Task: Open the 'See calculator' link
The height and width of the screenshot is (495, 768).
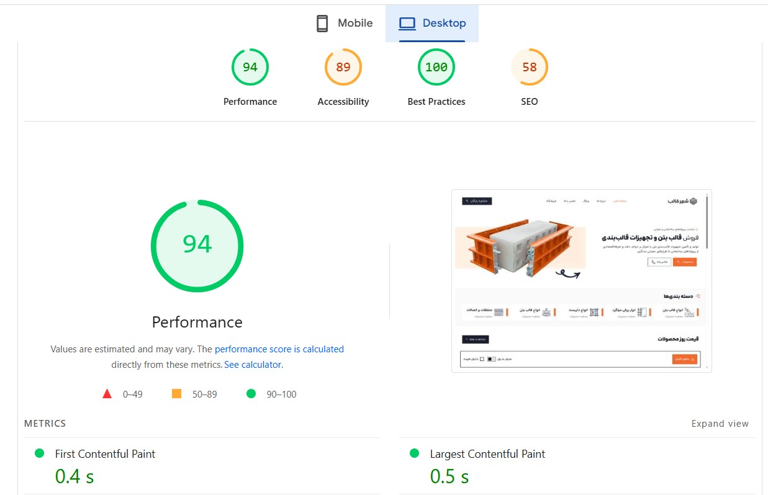Action: click(252, 365)
